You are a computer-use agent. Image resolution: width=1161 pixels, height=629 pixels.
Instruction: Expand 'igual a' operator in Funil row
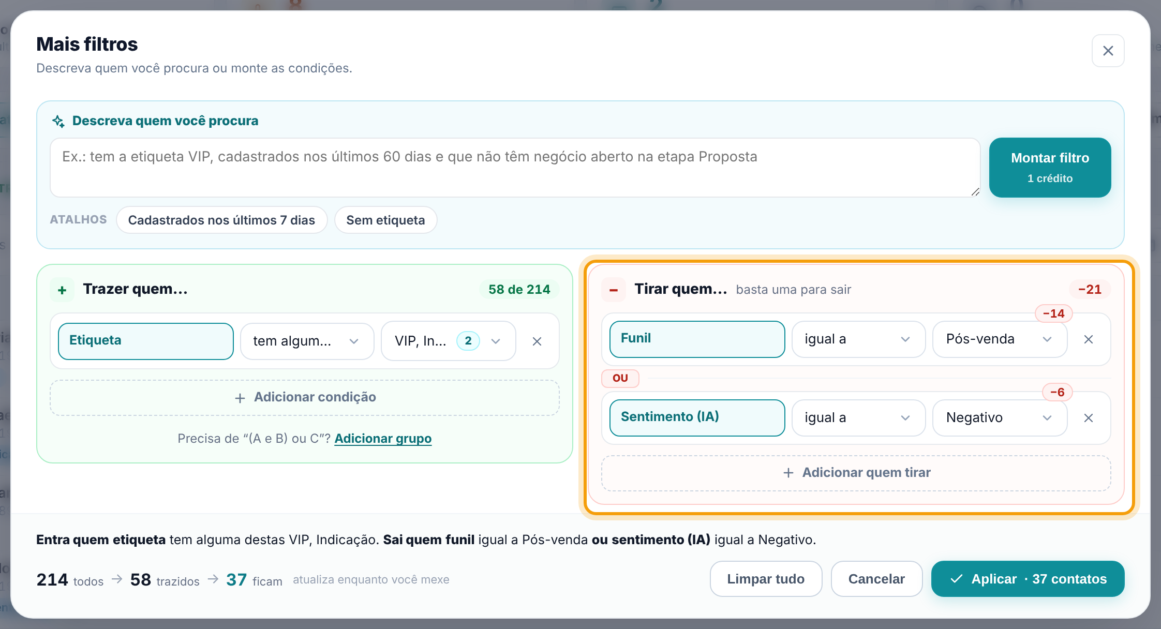coord(858,339)
